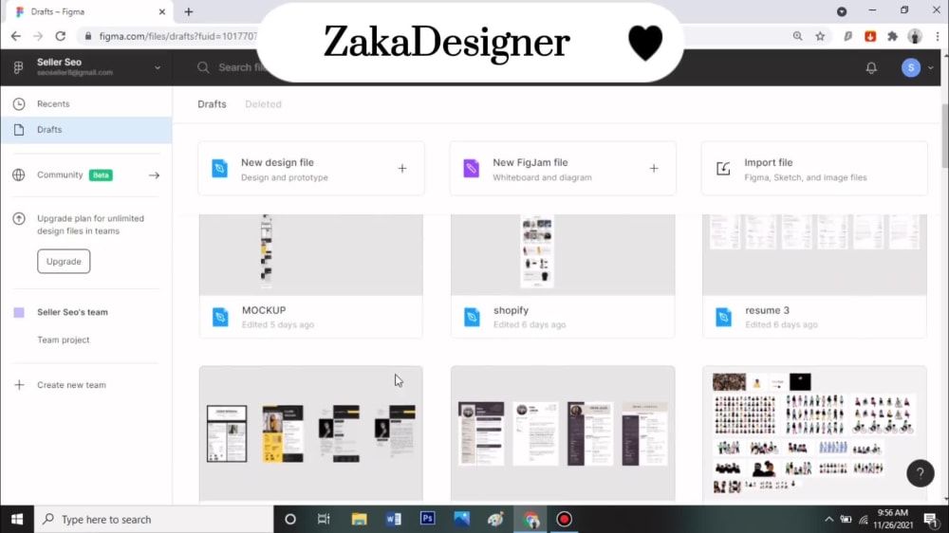Open the Chrome profile download dropdown circle
The height and width of the screenshot is (533, 949).
pyautogui.click(x=842, y=11)
